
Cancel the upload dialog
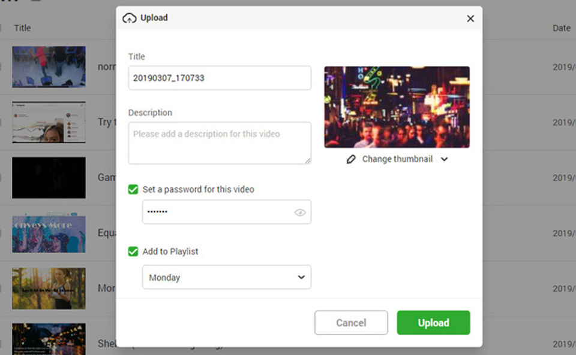[x=351, y=323]
